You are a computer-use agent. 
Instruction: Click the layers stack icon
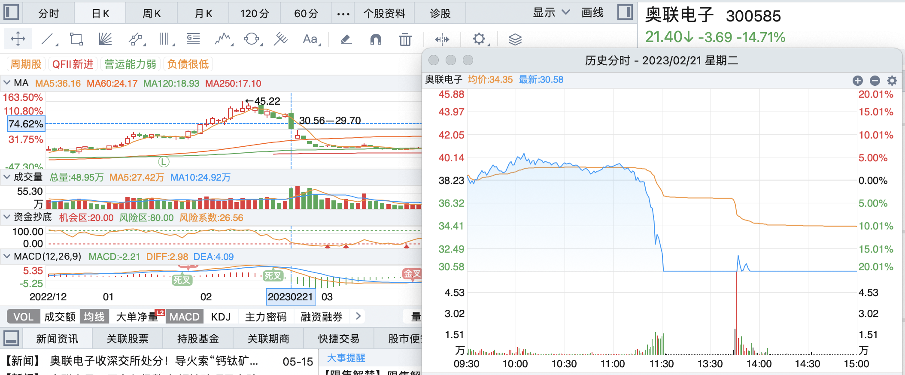click(515, 39)
